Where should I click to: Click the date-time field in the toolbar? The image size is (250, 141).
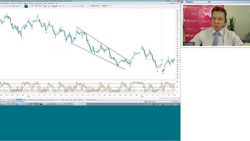(x=95, y=6)
